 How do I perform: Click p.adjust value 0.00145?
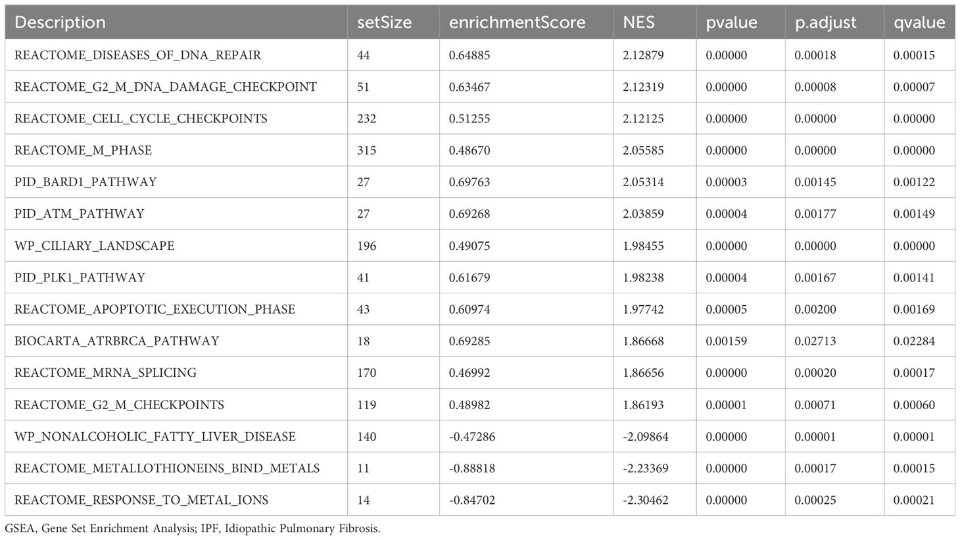tap(815, 182)
